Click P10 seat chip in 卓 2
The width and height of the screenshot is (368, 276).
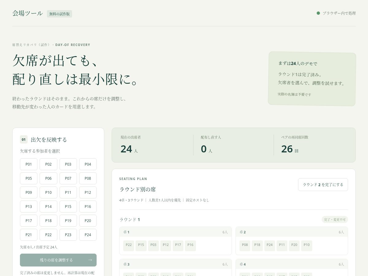click(x=307, y=246)
